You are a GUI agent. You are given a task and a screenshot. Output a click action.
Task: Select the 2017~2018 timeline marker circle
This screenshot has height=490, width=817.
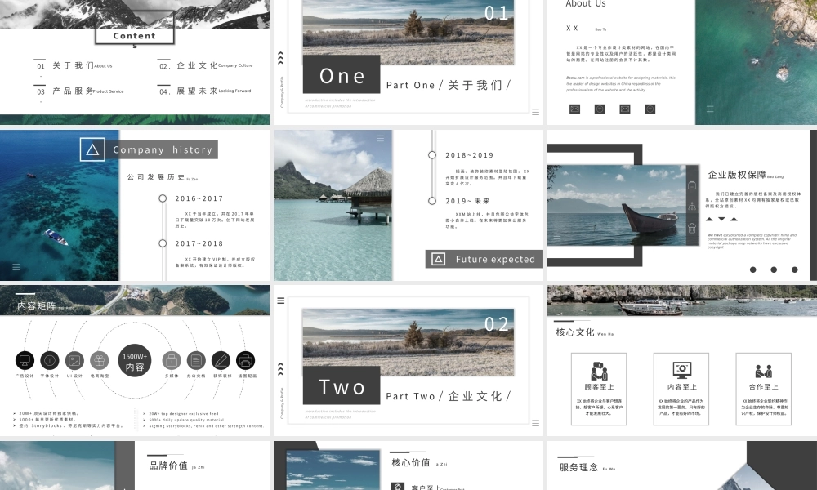pyautogui.click(x=163, y=243)
